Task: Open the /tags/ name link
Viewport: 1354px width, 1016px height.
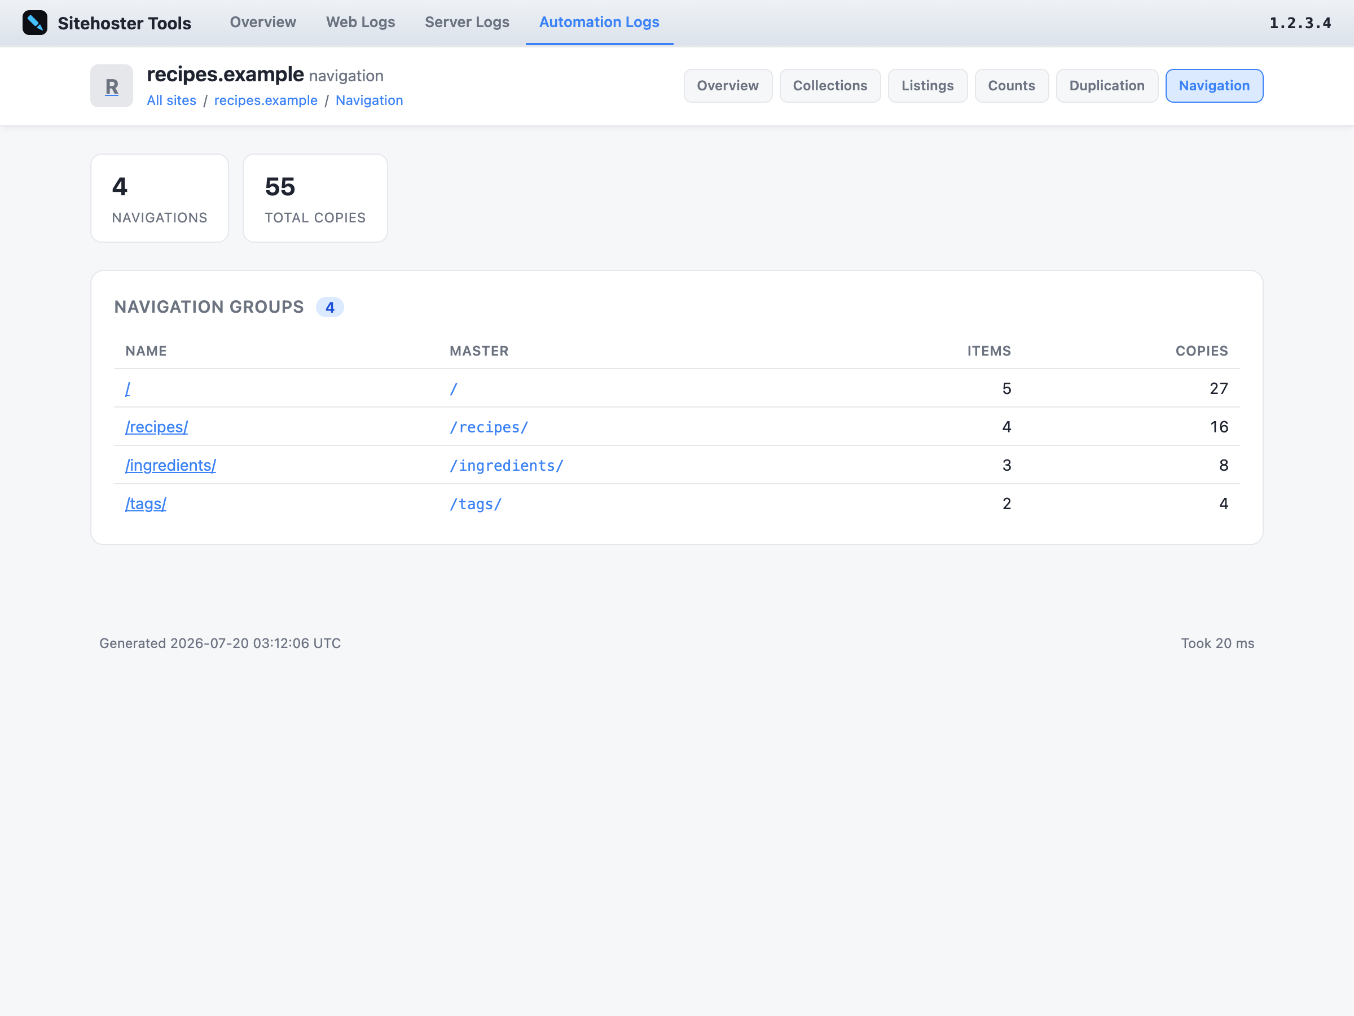Action: (146, 503)
